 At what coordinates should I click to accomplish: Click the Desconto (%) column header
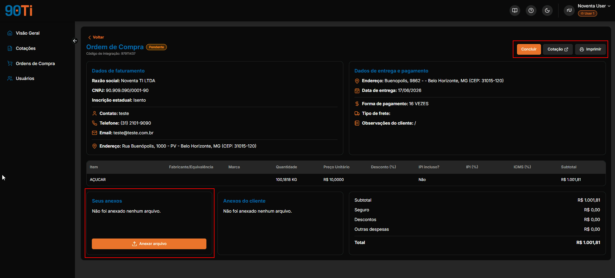(x=383, y=167)
